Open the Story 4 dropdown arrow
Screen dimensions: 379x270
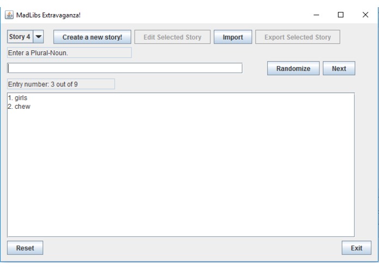[x=38, y=37]
